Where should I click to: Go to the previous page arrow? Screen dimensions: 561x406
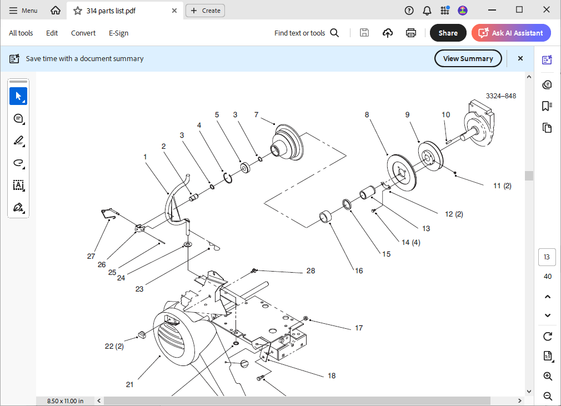548,297
